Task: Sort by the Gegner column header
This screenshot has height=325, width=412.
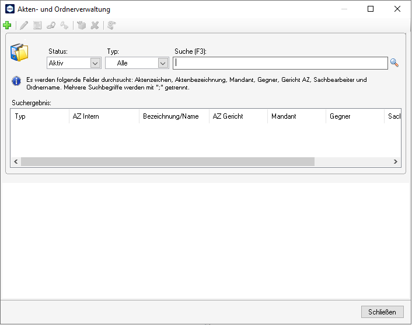Action: pyautogui.click(x=355, y=116)
